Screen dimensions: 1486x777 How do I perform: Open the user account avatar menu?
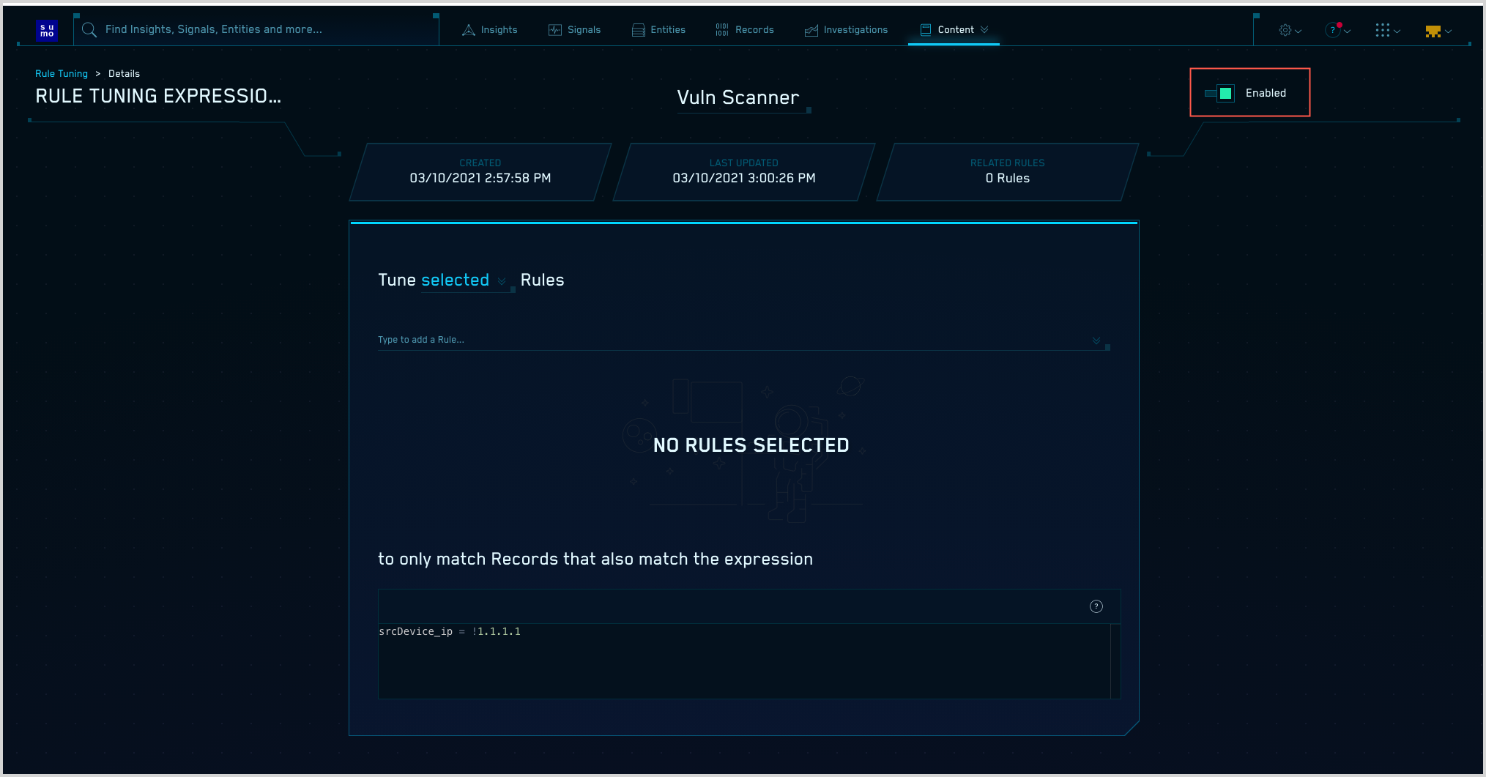click(x=1434, y=31)
